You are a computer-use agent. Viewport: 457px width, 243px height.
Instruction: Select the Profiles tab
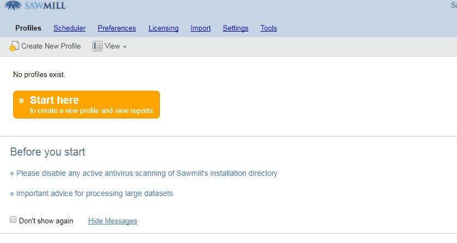28,28
